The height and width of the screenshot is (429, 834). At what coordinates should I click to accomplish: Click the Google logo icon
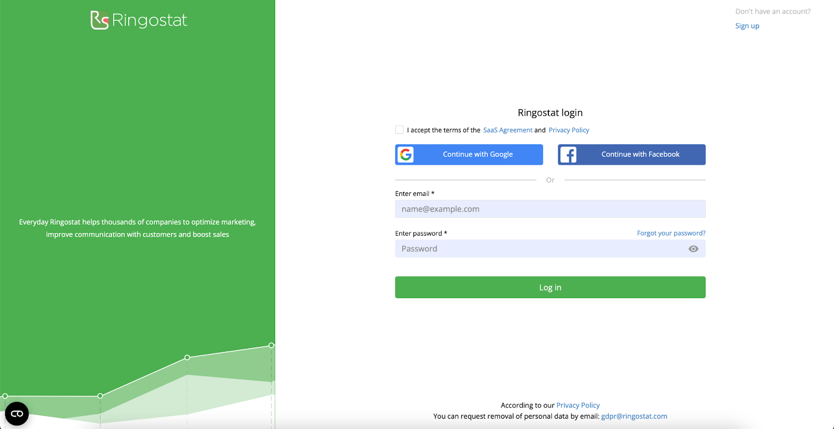[x=406, y=154]
